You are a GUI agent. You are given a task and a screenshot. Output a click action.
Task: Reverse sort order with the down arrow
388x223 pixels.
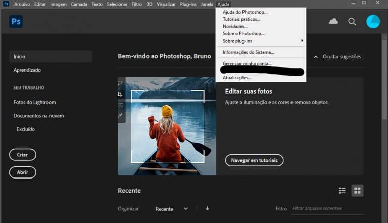point(207,209)
